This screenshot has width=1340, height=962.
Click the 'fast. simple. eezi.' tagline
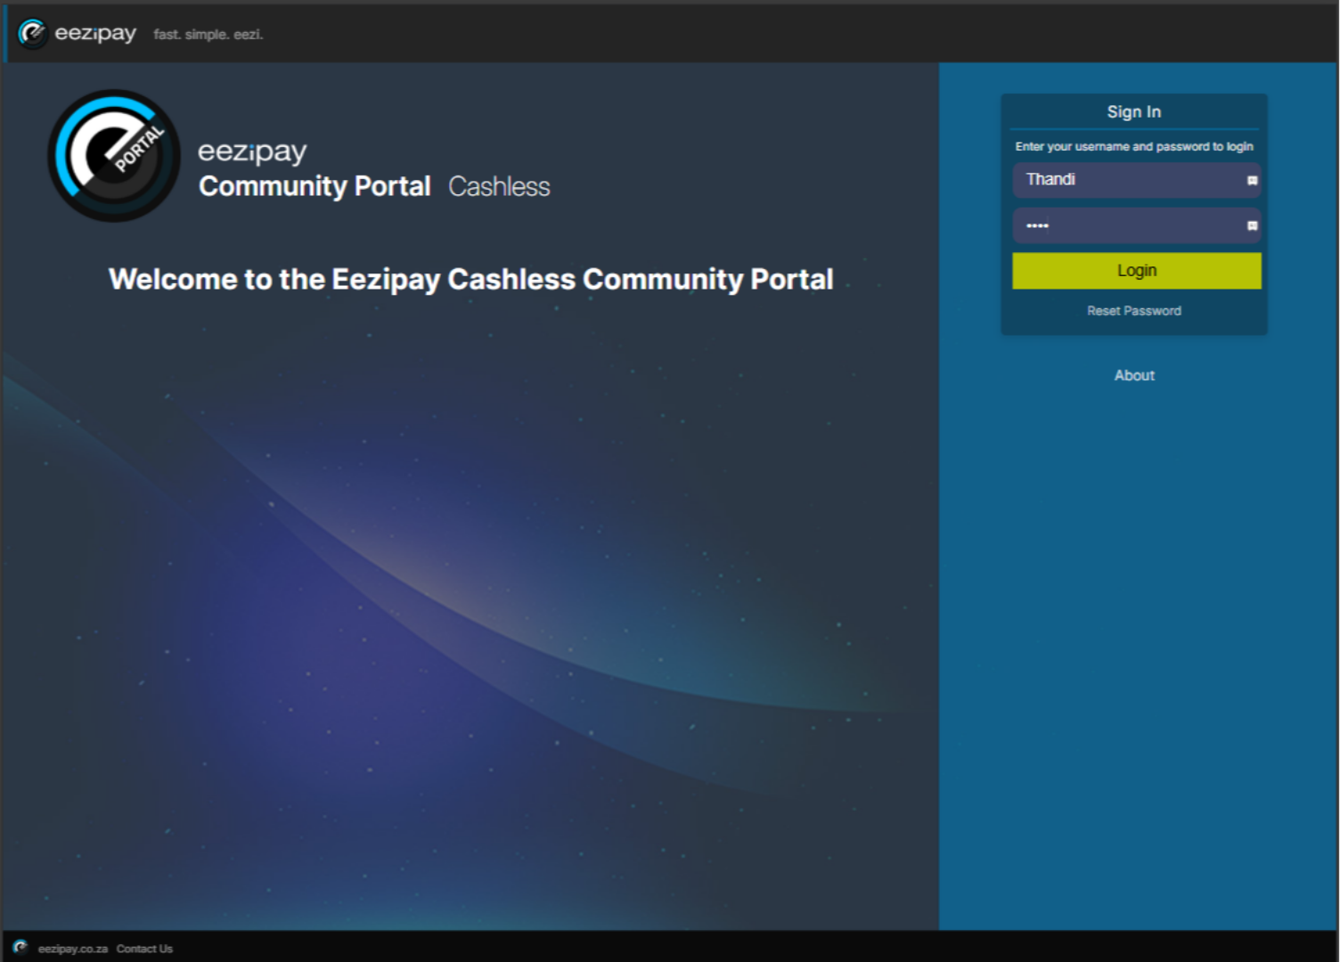coord(208,35)
